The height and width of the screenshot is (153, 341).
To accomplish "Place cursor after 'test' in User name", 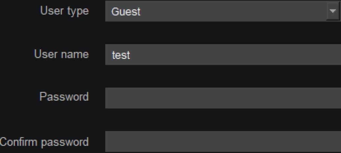I will coord(131,55).
